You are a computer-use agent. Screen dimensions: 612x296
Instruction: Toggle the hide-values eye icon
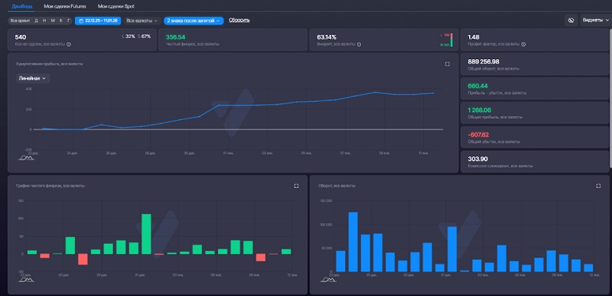click(x=571, y=21)
